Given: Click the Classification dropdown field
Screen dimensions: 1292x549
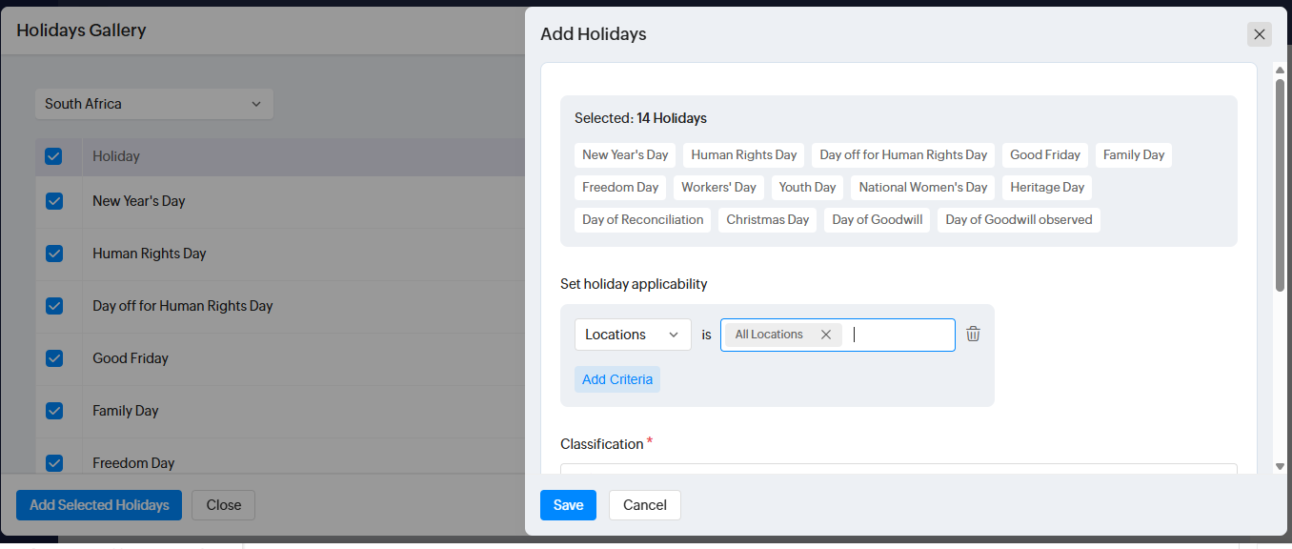Looking at the screenshot, I should (x=898, y=468).
